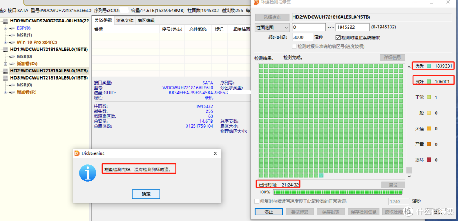The width and height of the screenshot is (458, 221).
Task: Click the 优秀 teal color swatch
Action: point(428,66)
